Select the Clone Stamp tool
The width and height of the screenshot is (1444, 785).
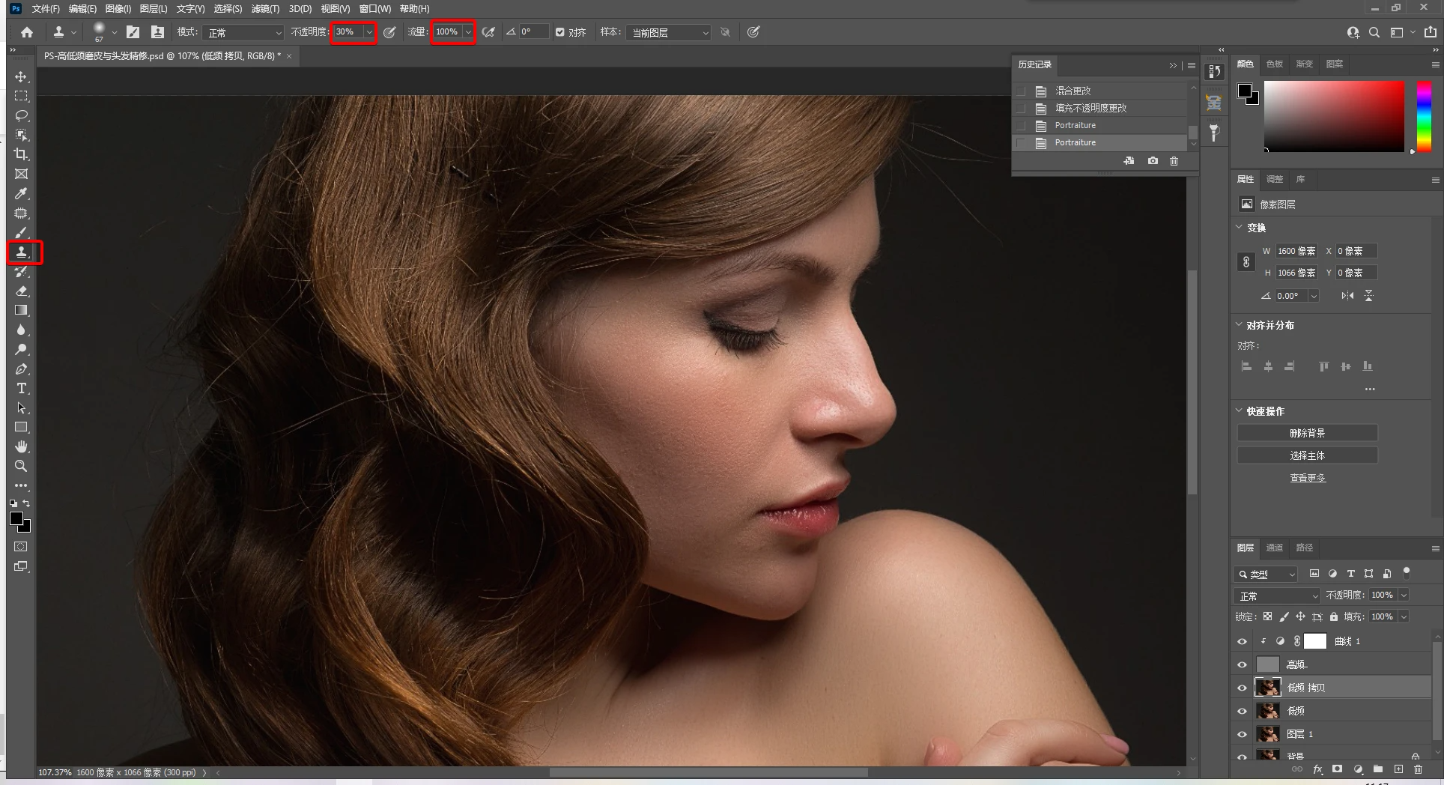pos(22,252)
